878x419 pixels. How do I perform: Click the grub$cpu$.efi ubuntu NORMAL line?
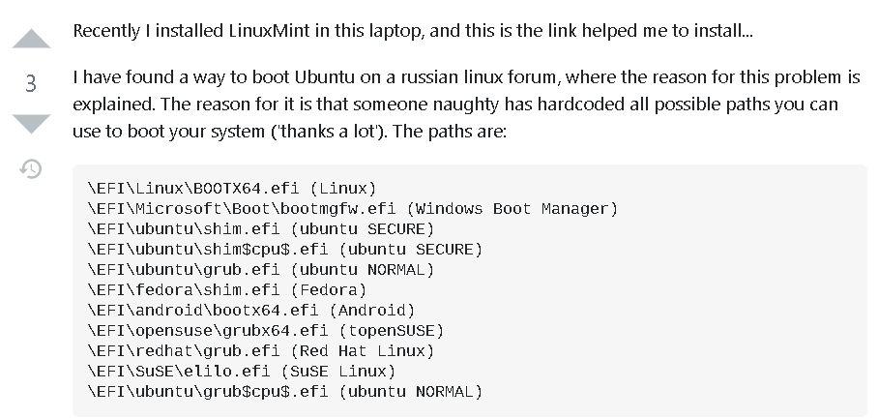tap(284, 392)
